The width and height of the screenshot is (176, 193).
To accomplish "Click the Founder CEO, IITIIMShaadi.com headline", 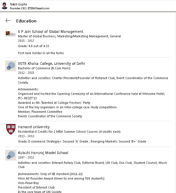I will point(29,8).
